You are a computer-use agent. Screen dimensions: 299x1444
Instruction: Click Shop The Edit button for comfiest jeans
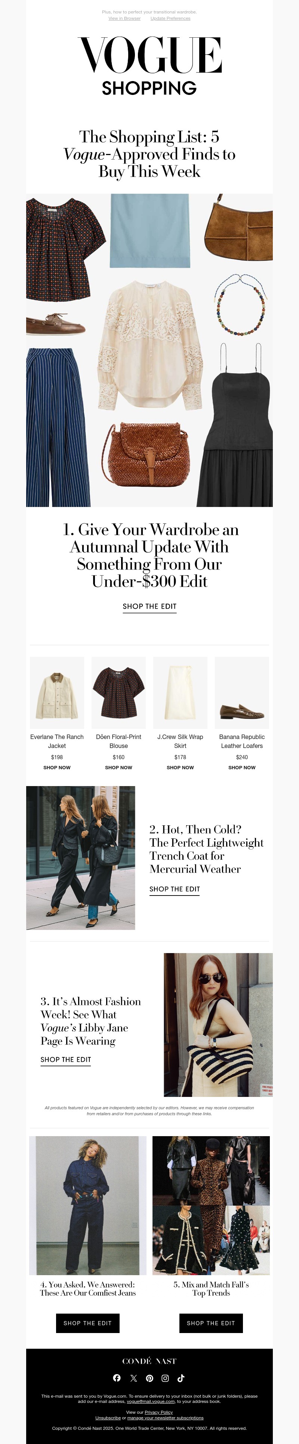pyautogui.click(x=87, y=1323)
